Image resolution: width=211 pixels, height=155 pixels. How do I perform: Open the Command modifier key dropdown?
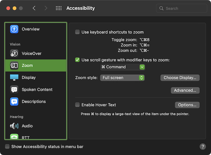(123, 67)
